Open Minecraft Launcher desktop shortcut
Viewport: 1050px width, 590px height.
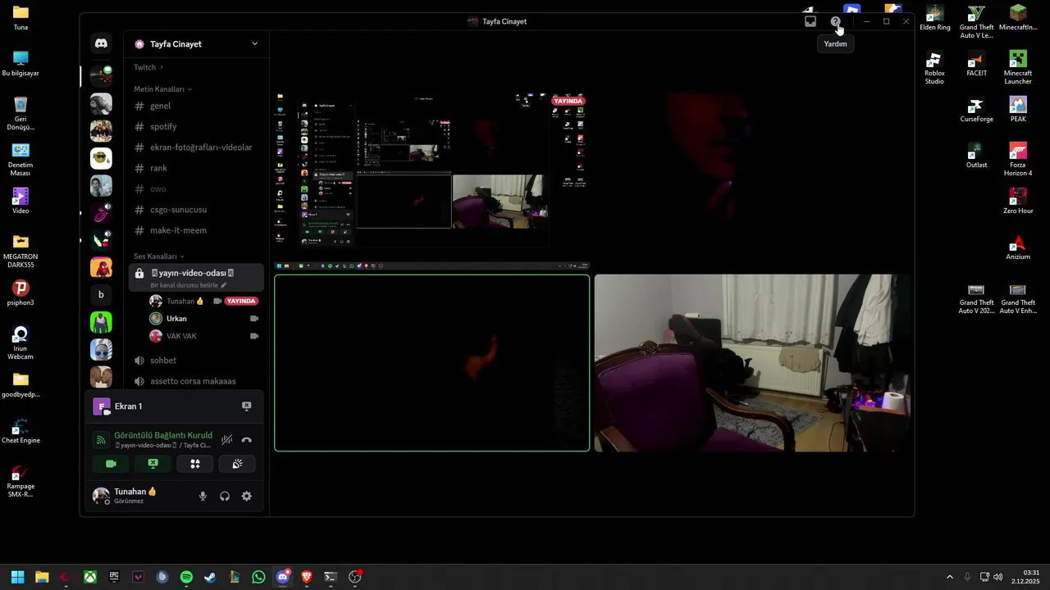1018,68
